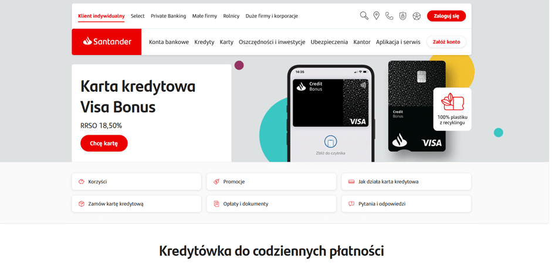552x273 pixels.
Task: Open the Konta bankowe menu
Action: click(169, 42)
